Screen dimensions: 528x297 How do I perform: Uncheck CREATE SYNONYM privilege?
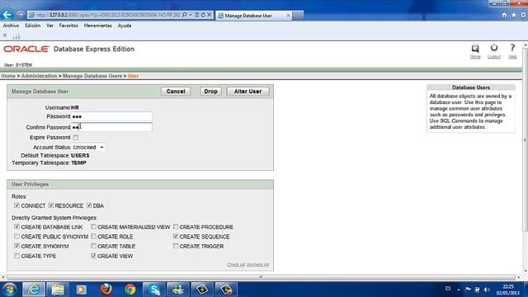pos(16,246)
